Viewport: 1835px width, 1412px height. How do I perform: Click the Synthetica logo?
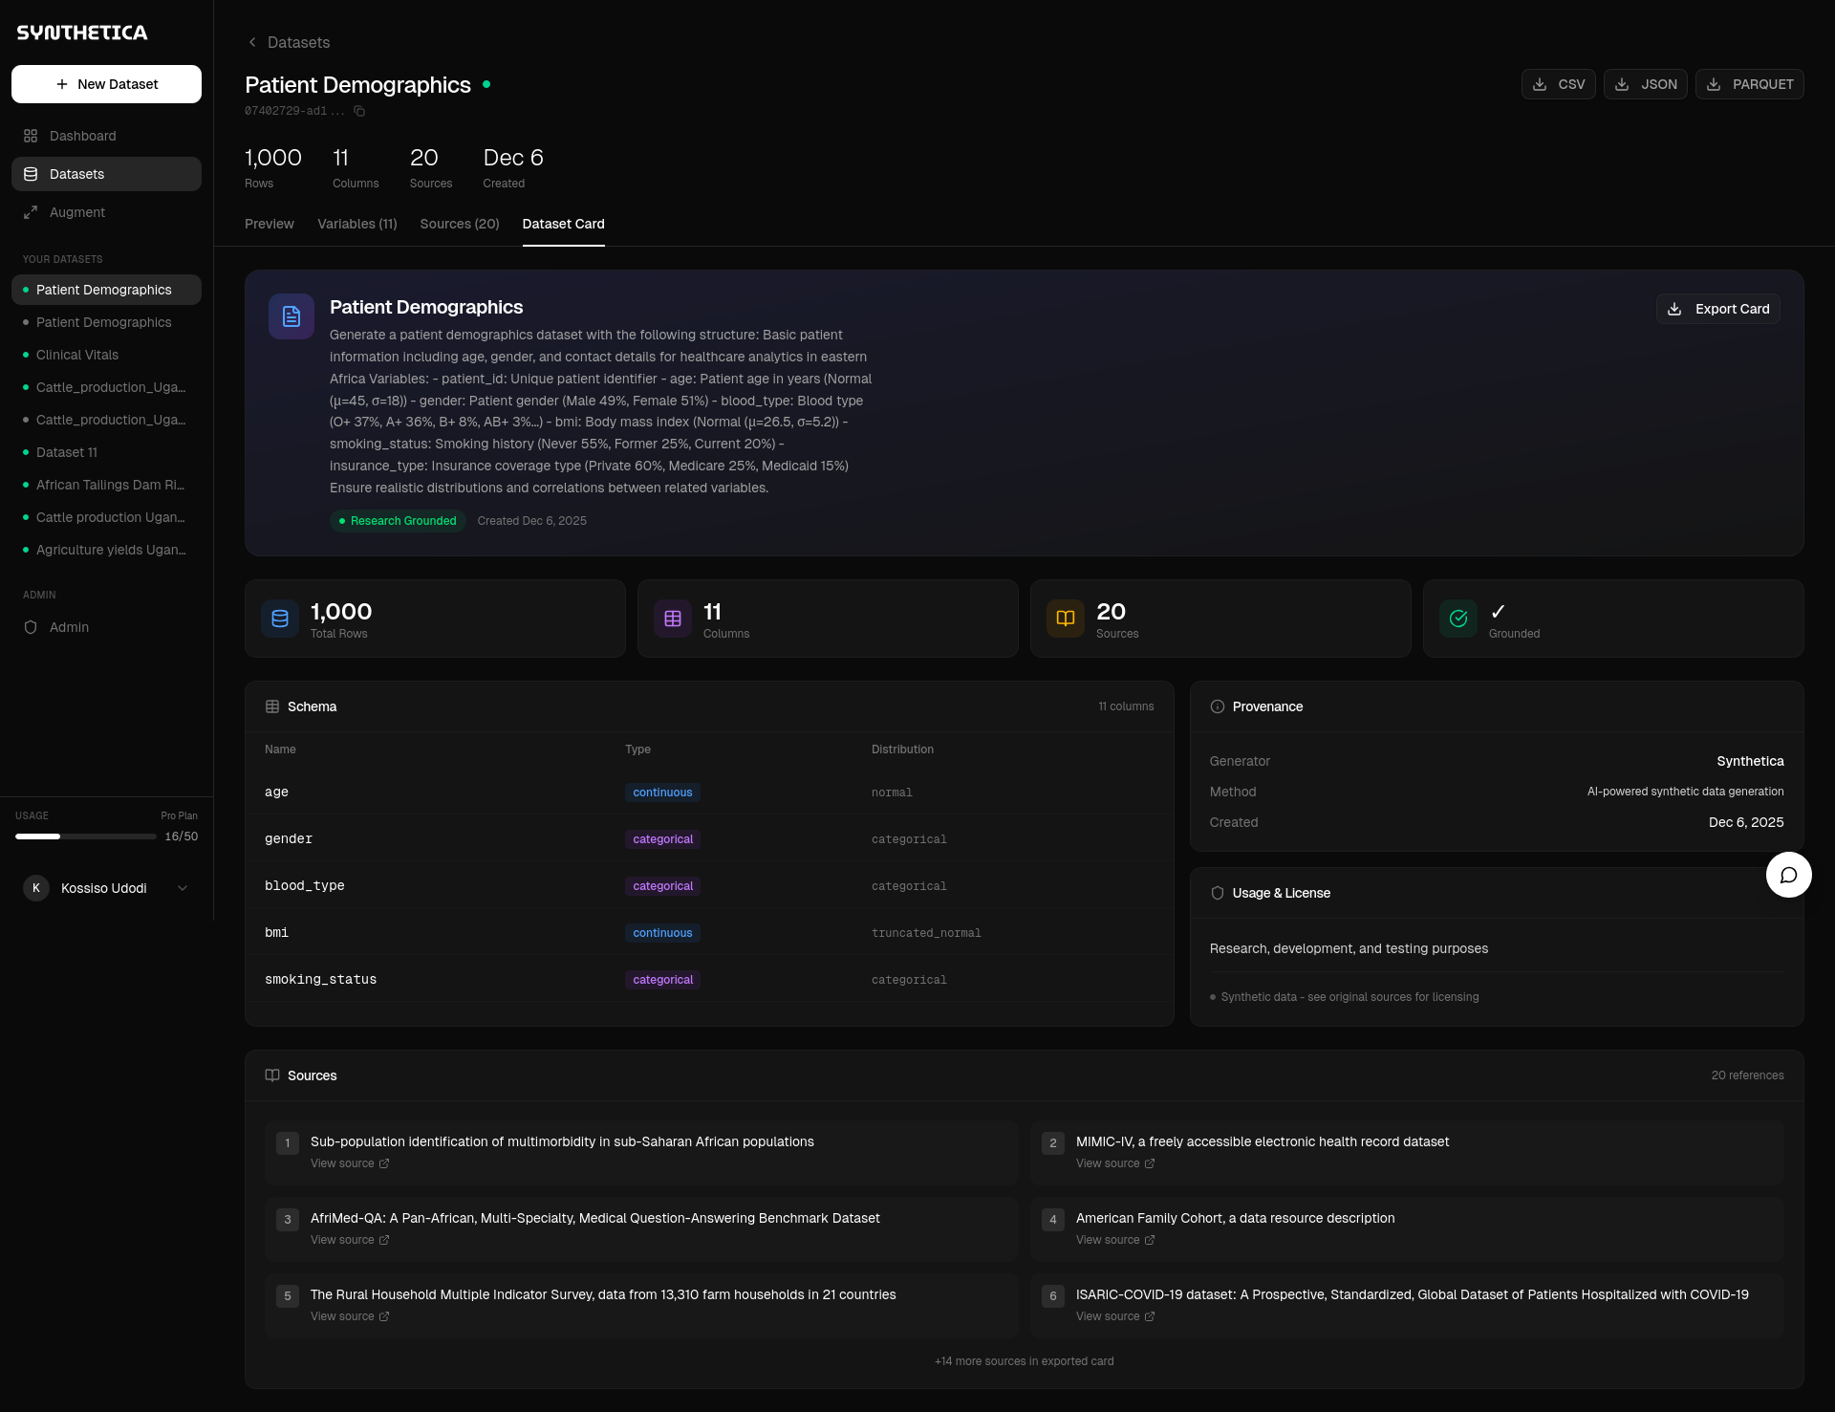(82, 33)
